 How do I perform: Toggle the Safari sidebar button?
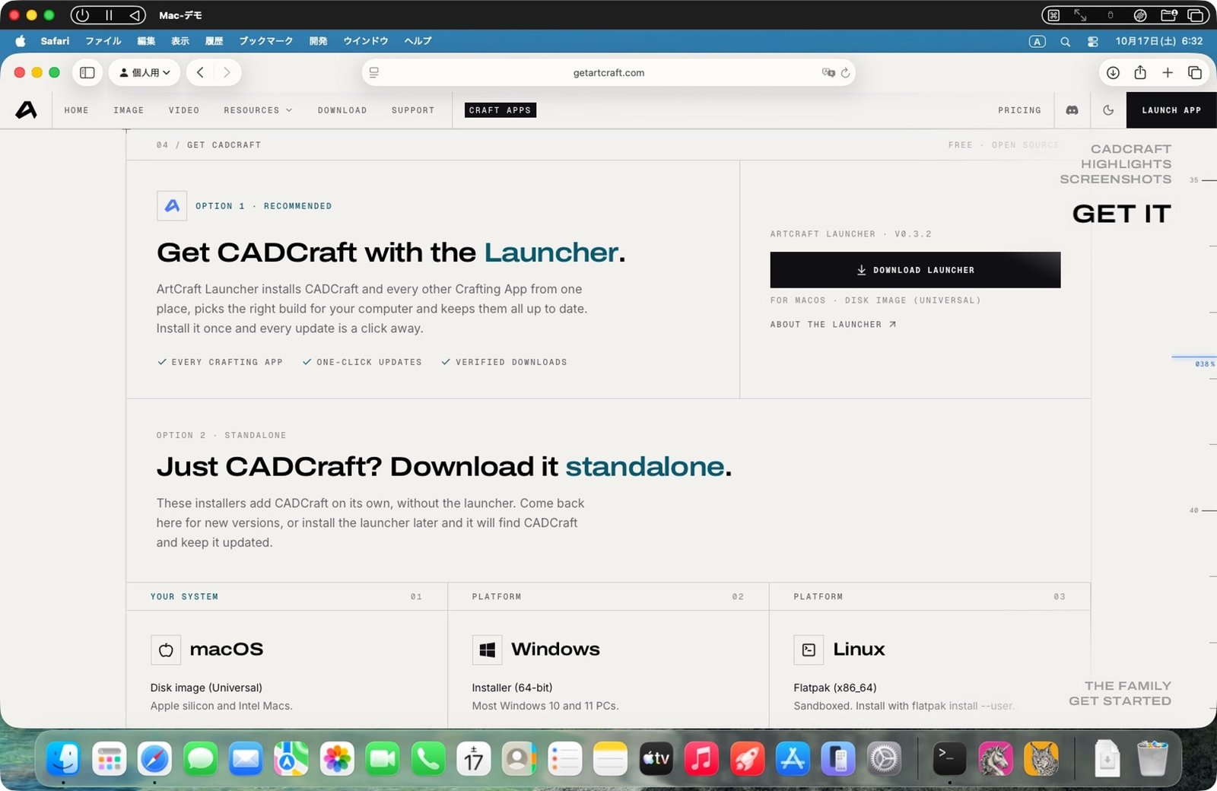click(x=87, y=73)
